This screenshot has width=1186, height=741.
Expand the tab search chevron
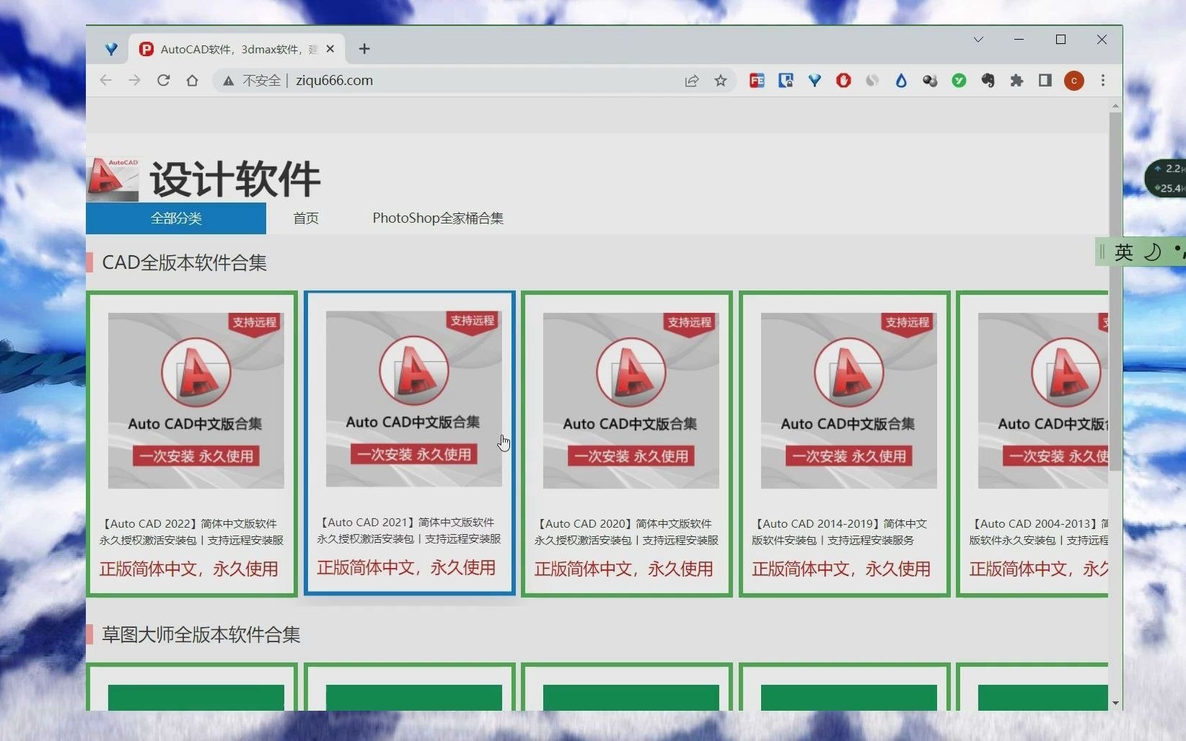978,40
